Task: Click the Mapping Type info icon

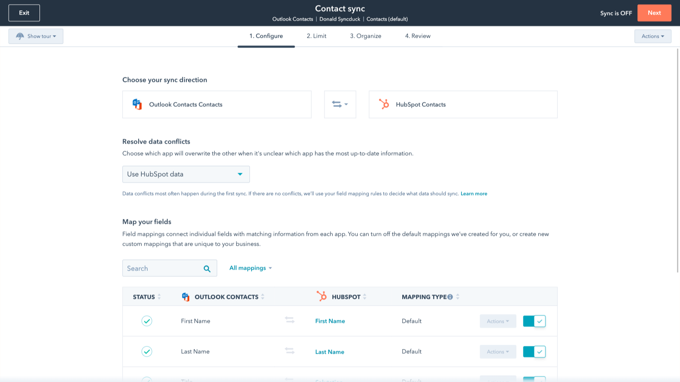Action: pyautogui.click(x=450, y=297)
